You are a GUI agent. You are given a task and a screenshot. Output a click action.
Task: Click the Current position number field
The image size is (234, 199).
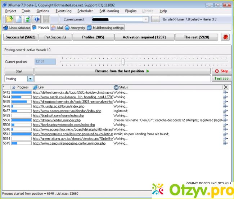click(45, 62)
